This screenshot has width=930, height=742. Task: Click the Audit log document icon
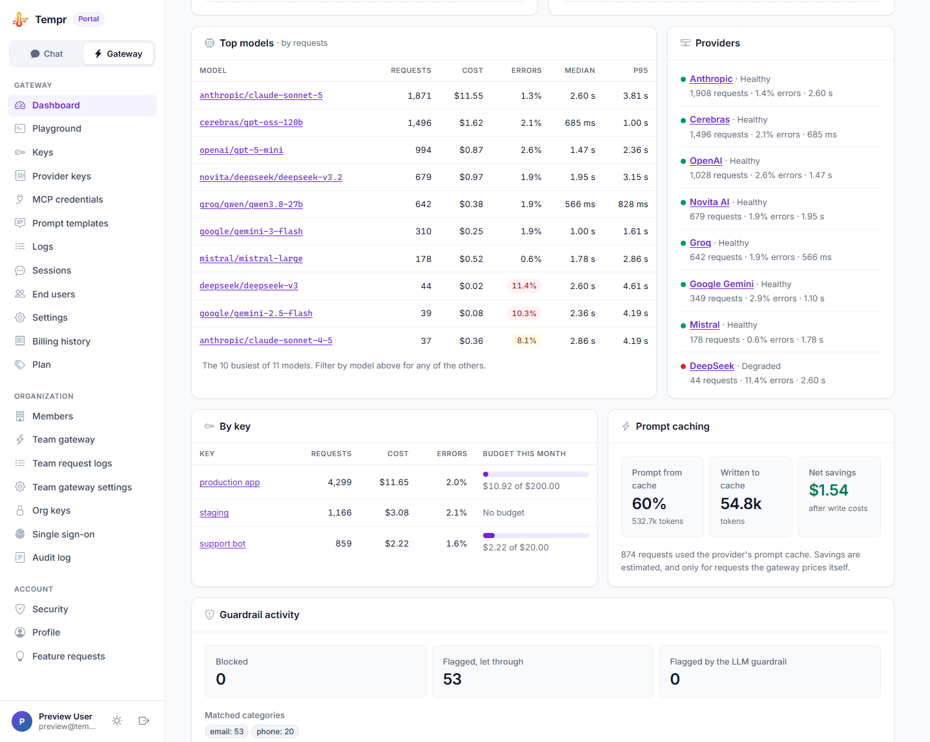pos(20,557)
